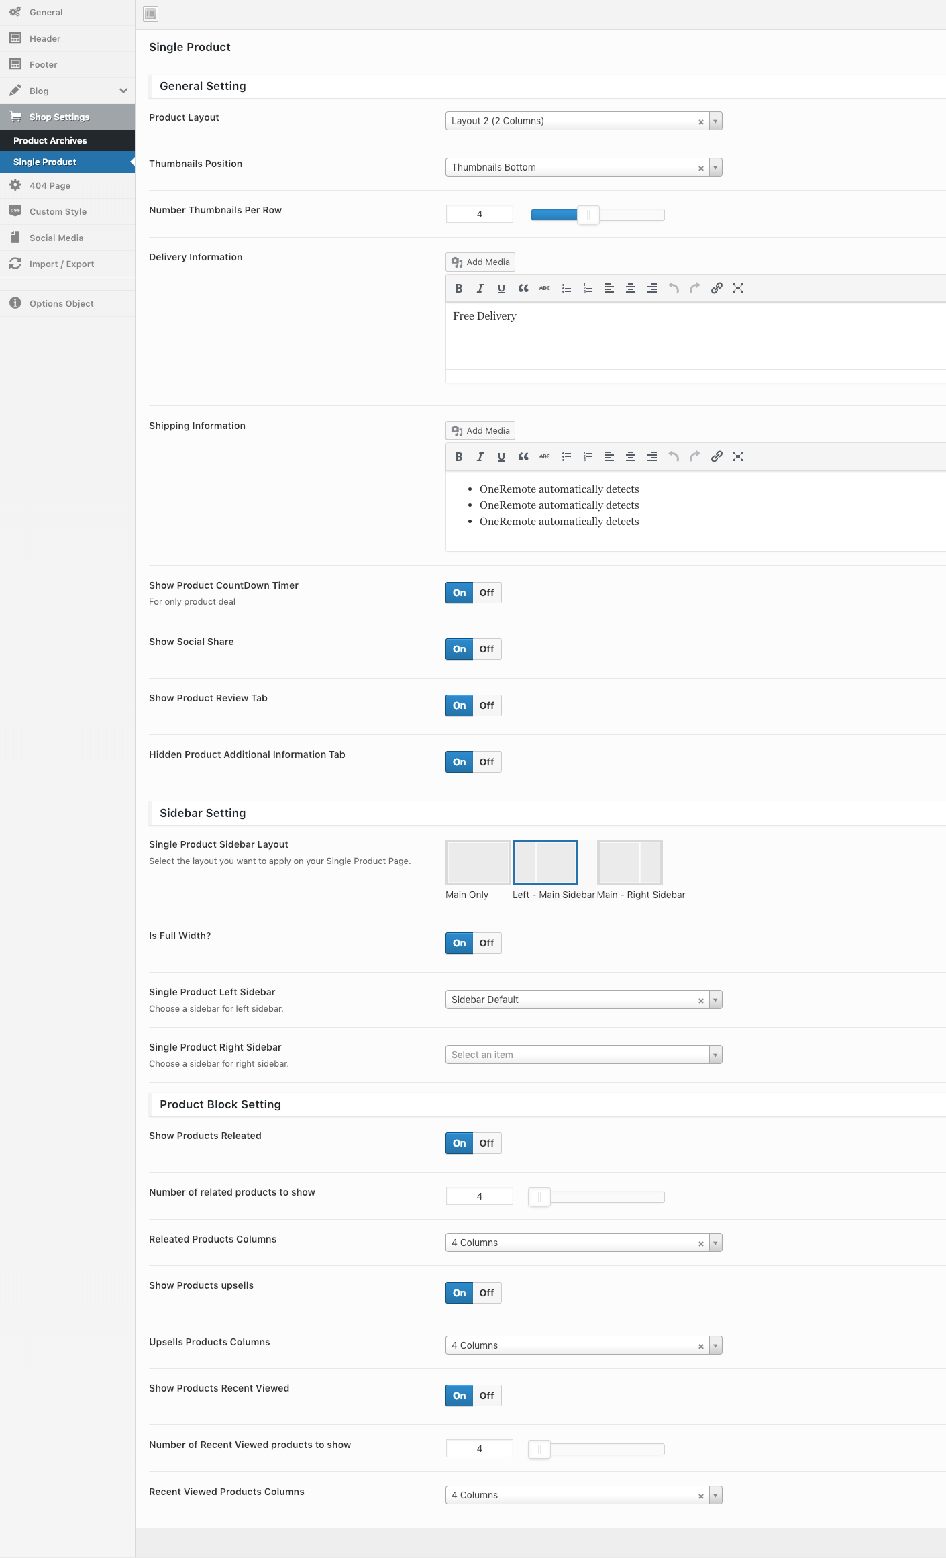Click Add Media for Delivery Information
This screenshot has width=946, height=1558.
tap(480, 262)
